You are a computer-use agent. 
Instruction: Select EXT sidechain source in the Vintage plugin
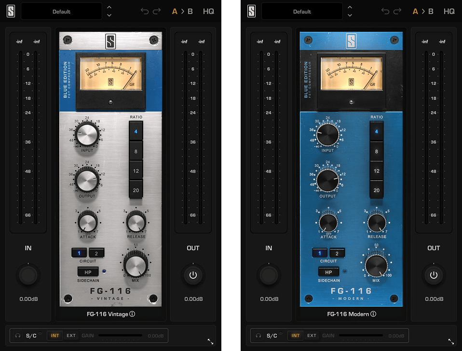pos(71,336)
